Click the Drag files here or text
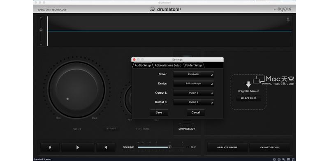 point(248,91)
